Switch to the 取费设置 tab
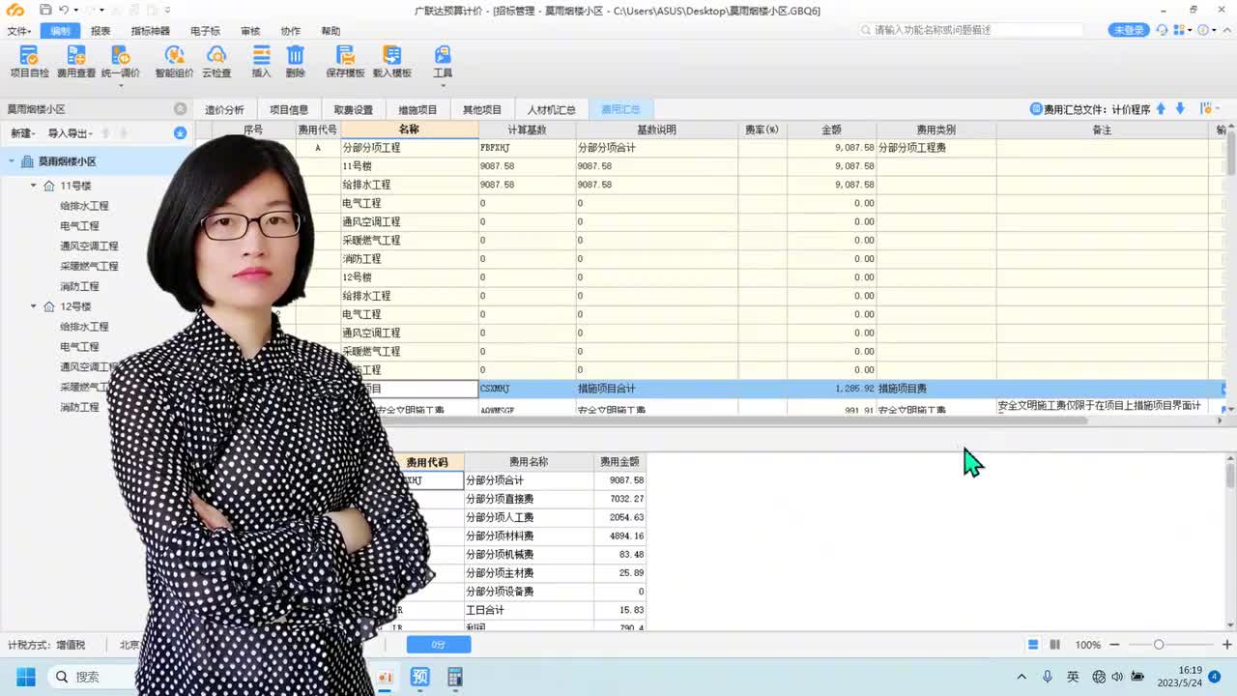The image size is (1237, 696). coord(353,109)
